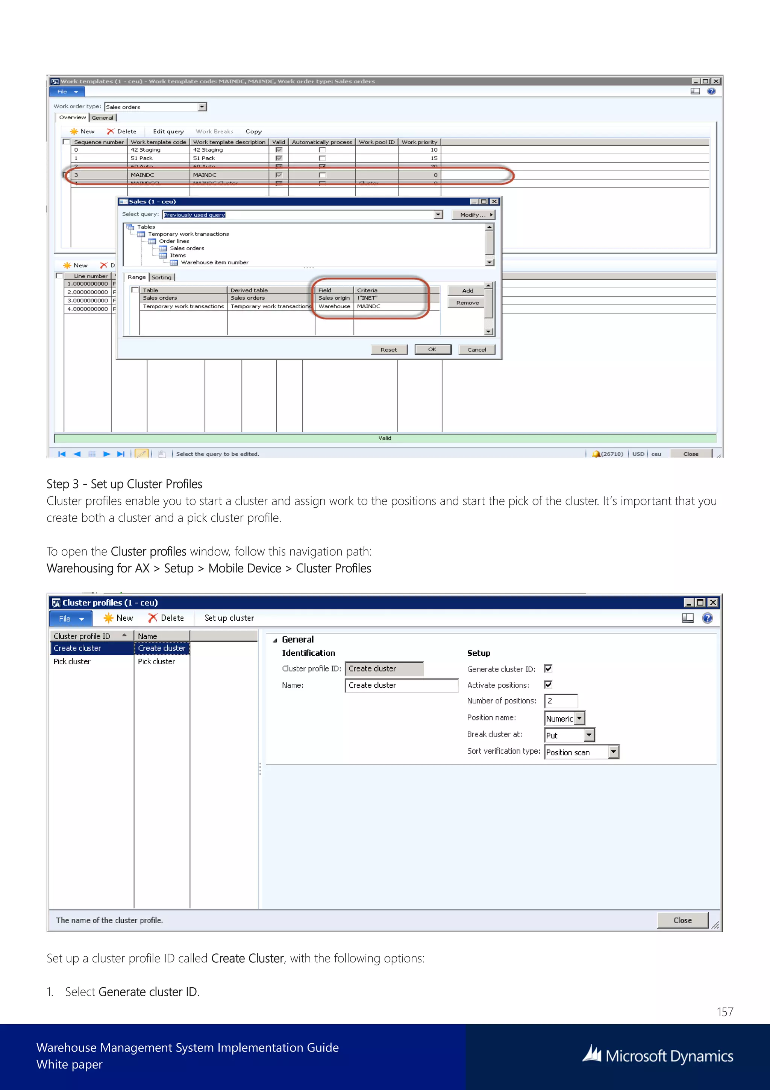Click the Reset button

tap(389, 350)
